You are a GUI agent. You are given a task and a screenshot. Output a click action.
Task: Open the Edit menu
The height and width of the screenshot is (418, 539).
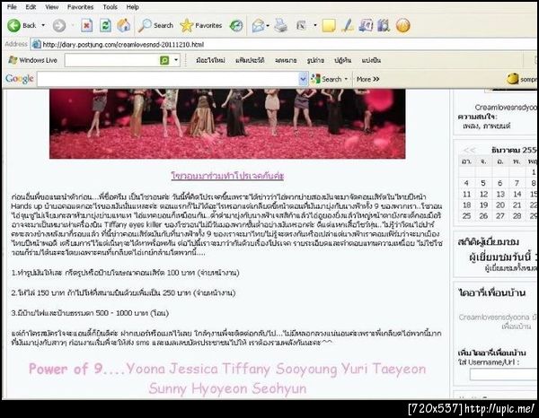(31, 7)
